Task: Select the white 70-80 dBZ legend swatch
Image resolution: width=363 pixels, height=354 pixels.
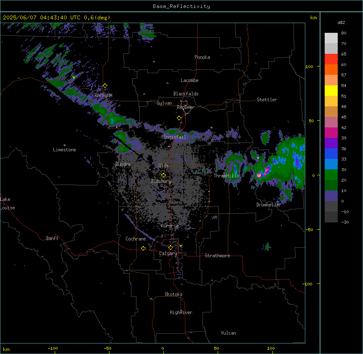Action: click(x=331, y=38)
